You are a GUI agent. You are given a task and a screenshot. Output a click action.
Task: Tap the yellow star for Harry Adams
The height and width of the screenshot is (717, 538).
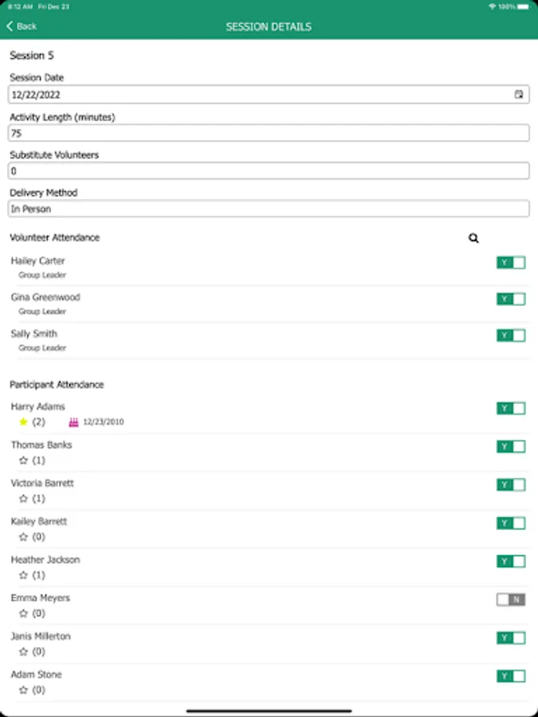click(x=23, y=422)
